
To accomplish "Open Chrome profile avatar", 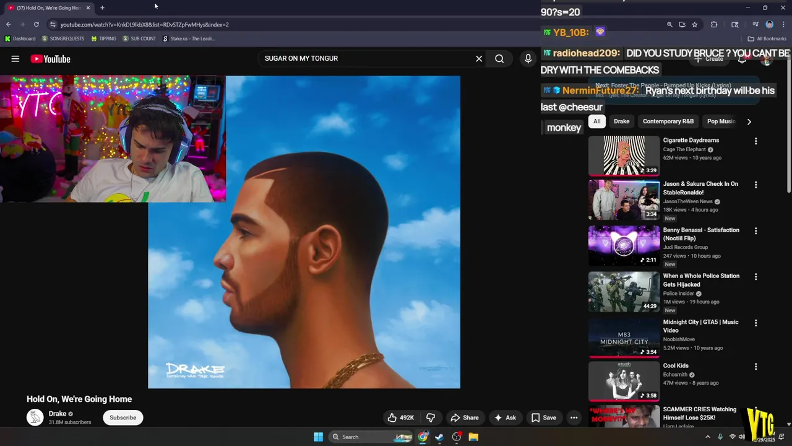I will pyautogui.click(x=769, y=24).
